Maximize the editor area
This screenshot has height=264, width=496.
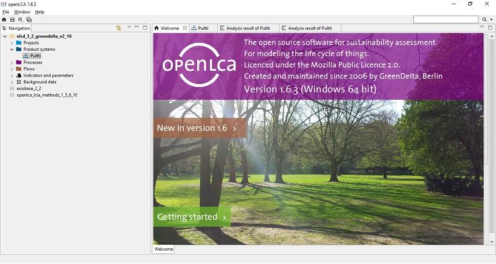coord(490,27)
